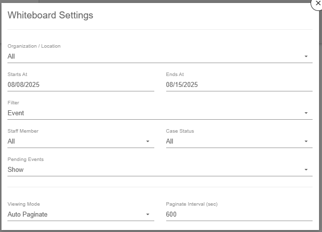Viewport: 322px width, 232px height.
Task: Click the Staff Member dropdown arrow
Action: tap(147, 142)
